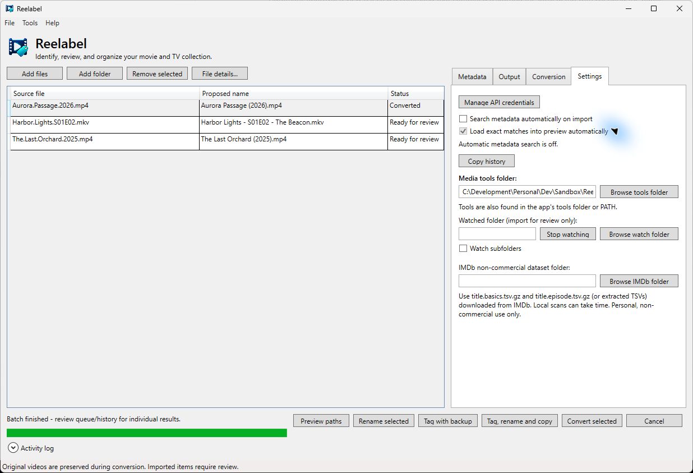Screen dimensions: 693x473
Task: Open the Tools menu
Action: 30,23
